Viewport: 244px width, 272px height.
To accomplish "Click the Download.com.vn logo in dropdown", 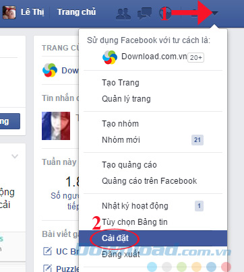I will coord(110,57).
